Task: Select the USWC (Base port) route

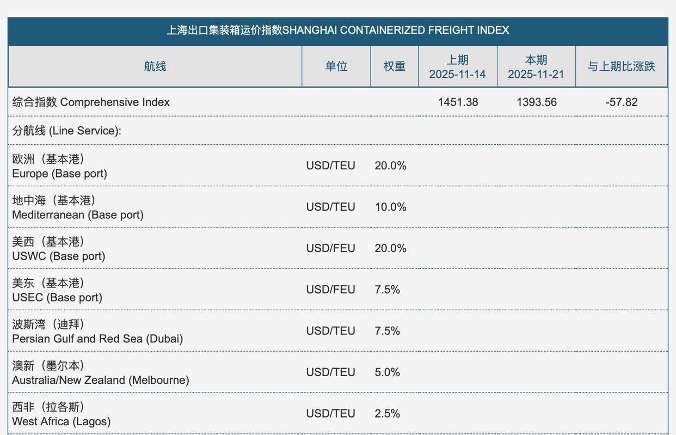Action: point(58,249)
